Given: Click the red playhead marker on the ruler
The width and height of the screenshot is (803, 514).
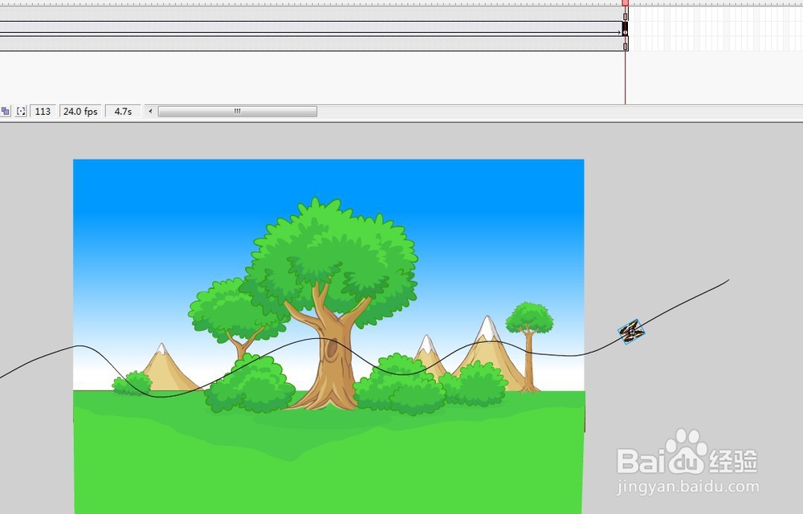Looking at the screenshot, I should (626, 3).
